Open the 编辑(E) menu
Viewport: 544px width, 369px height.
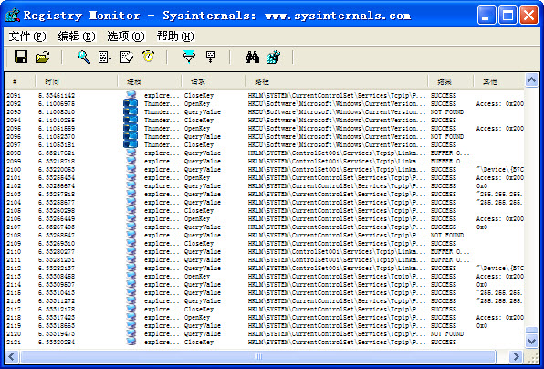[x=77, y=37]
